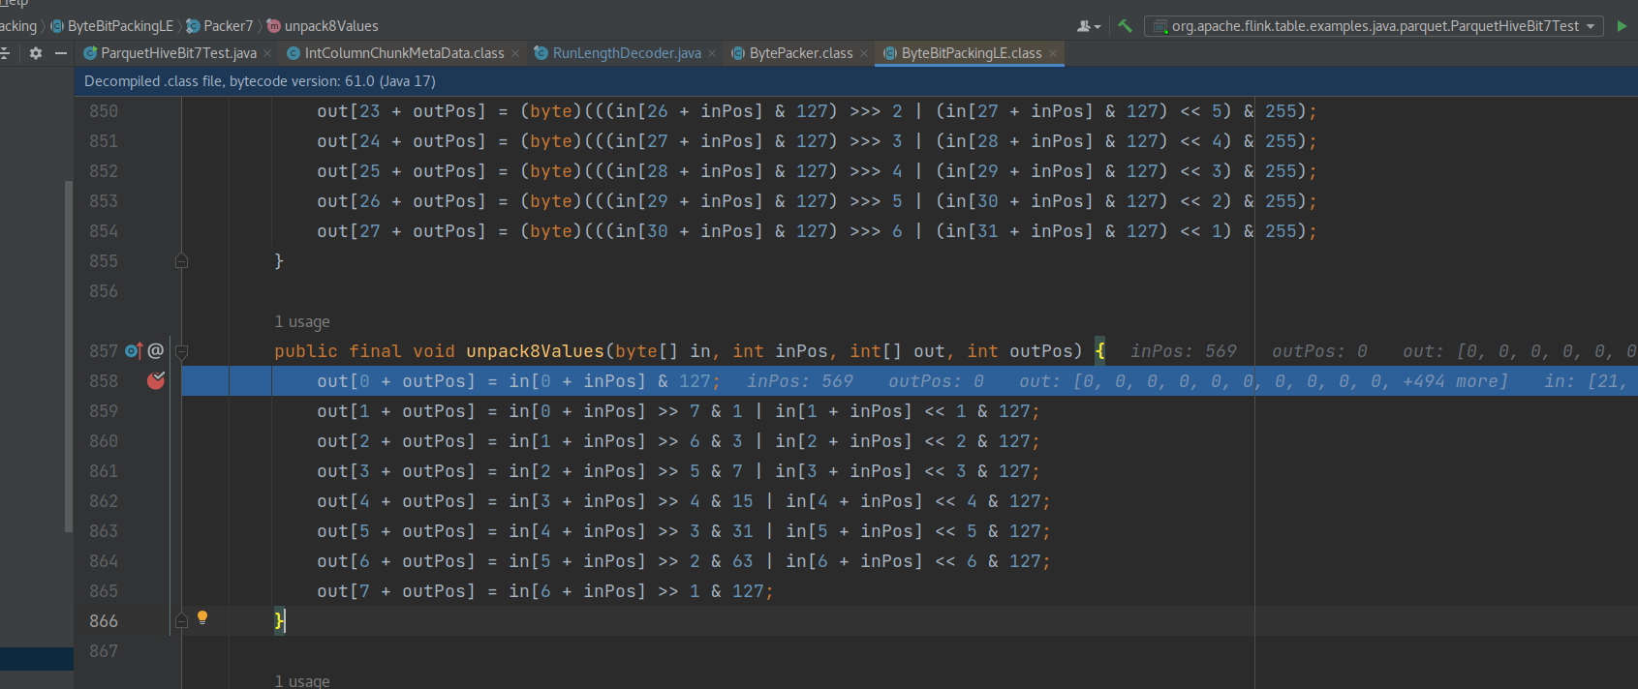Viewport: 1638px width, 689px height.
Task: Close the BytePacker.class tab
Action: 864,53
